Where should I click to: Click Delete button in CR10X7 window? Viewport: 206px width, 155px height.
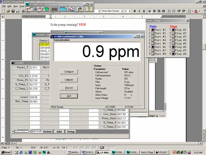tap(47, 132)
